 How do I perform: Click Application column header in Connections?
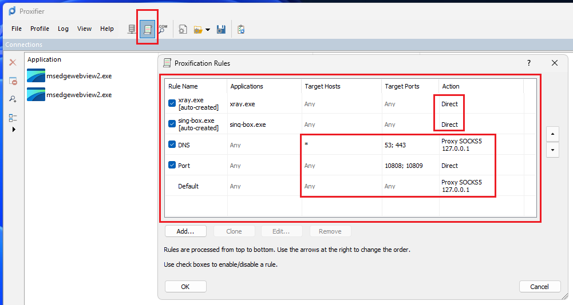click(x=44, y=59)
